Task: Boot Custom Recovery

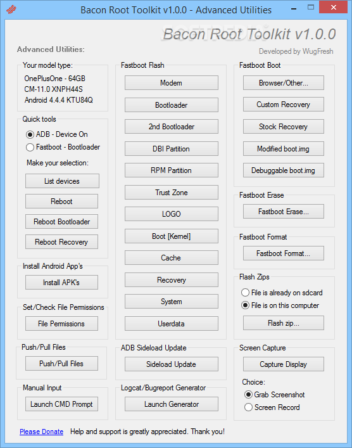Action: [x=284, y=105]
